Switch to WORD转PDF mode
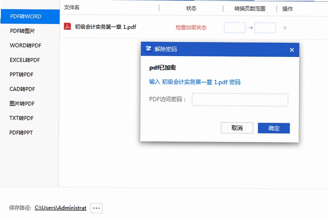 click(x=26, y=45)
